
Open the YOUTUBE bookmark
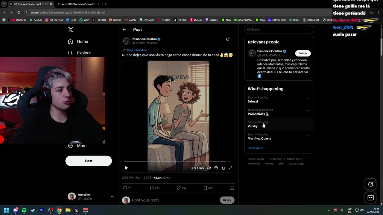coord(19,20)
